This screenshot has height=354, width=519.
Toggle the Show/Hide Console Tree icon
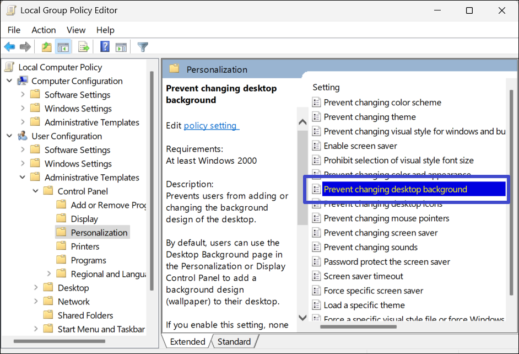pyautogui.click(x=63, y=47)
